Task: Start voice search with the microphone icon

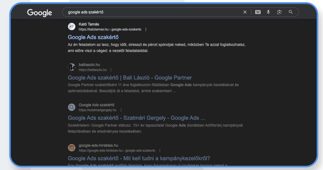Action: 268,12
